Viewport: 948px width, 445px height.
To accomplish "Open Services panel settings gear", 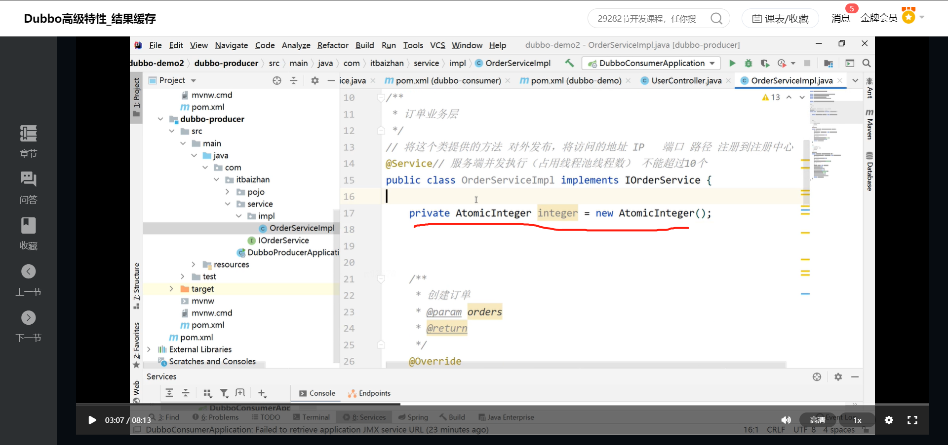I will click(838, 377).
